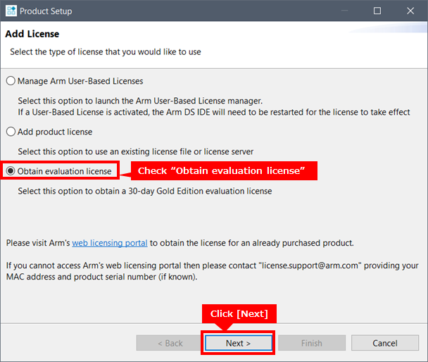Click the disabled Finish button
The height and width of the screenshot is (362, 428).
click(x=311, y=343)
